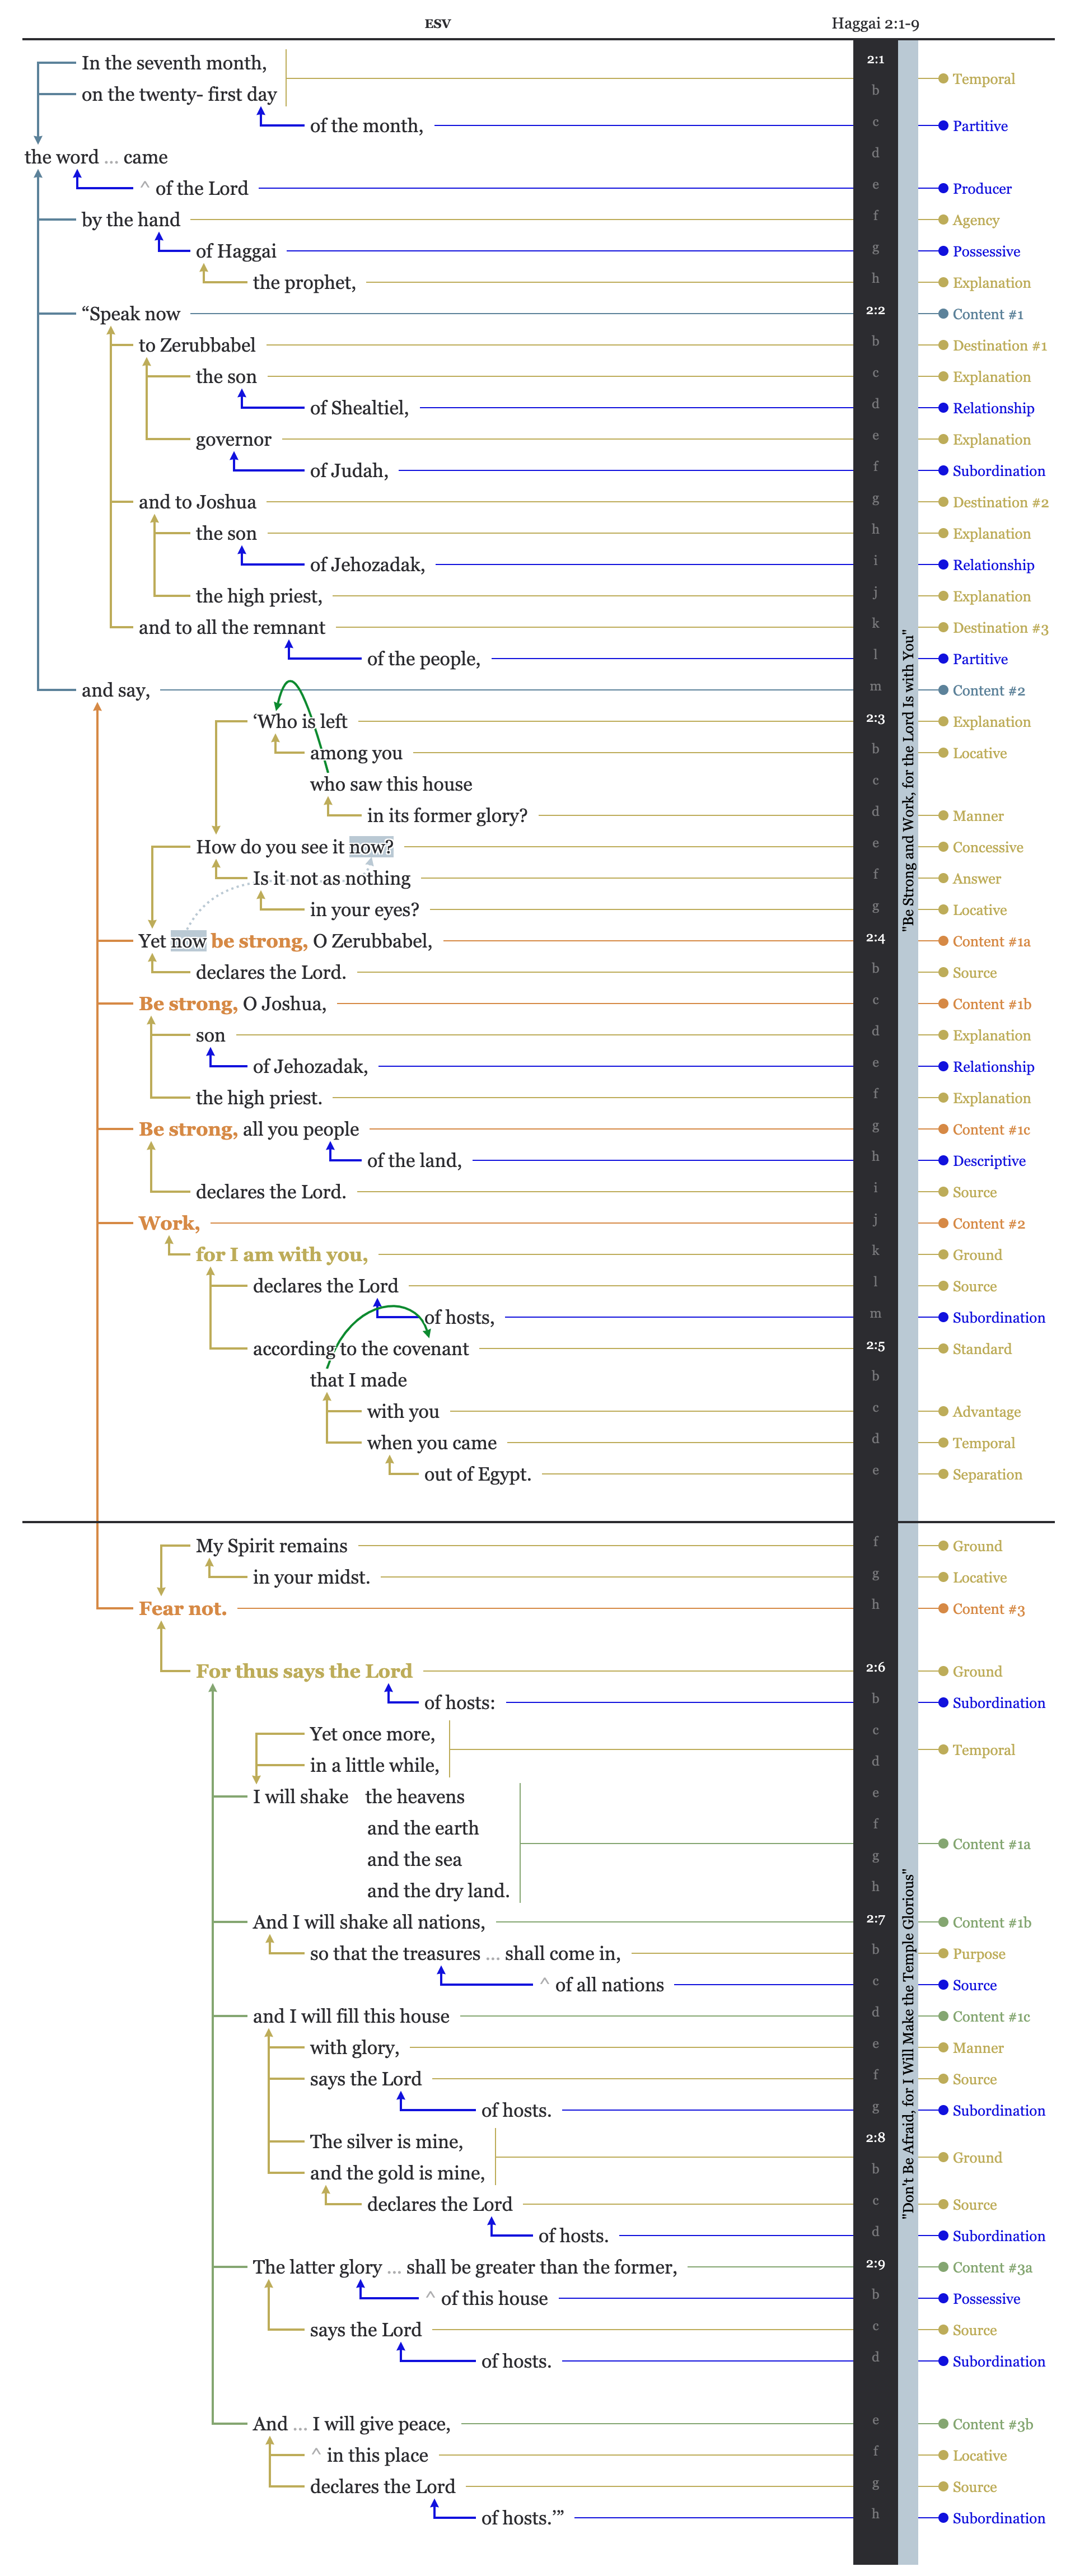Click the orange dot beside Content #3
This screenshot has height=2576, width=1075.
point(942,1608)
